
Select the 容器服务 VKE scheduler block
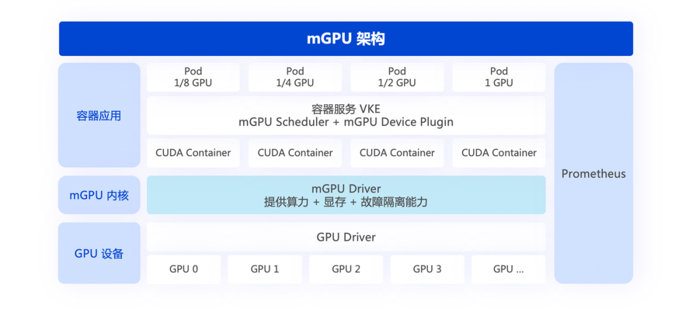click(346, 116)
